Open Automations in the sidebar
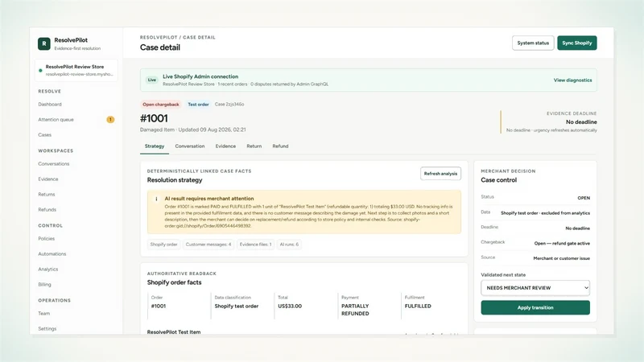 click(x=52, y=253)
